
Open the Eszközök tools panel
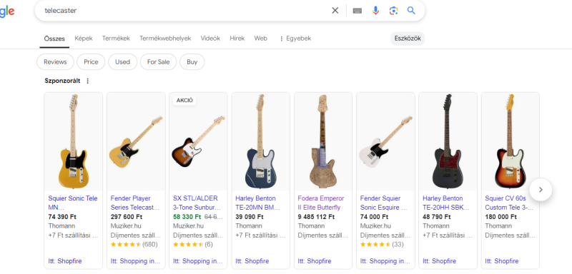pos(408,39)
